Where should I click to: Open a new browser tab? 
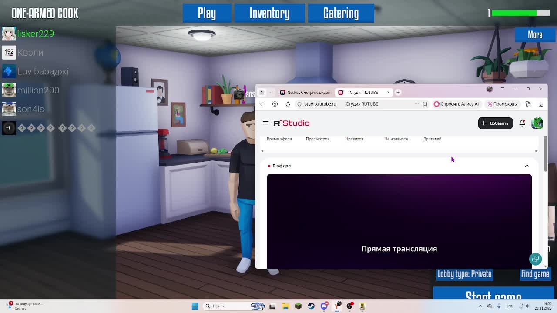[x=398, y=92]
